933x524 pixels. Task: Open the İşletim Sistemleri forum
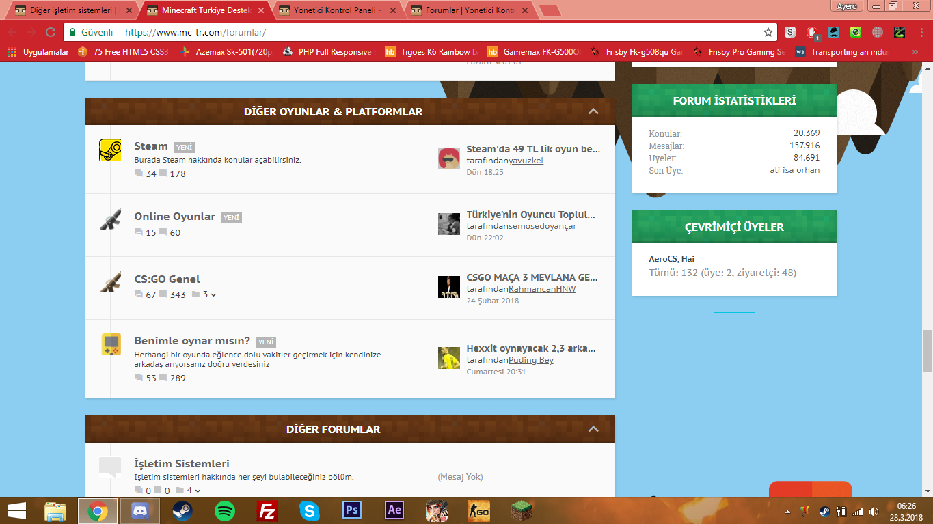[182, 464]
